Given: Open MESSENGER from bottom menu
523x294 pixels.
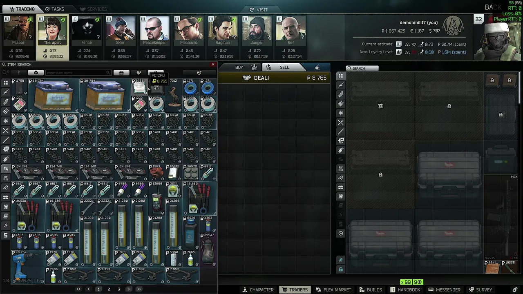Looking at the screenshot, I should tap(444, 290).
